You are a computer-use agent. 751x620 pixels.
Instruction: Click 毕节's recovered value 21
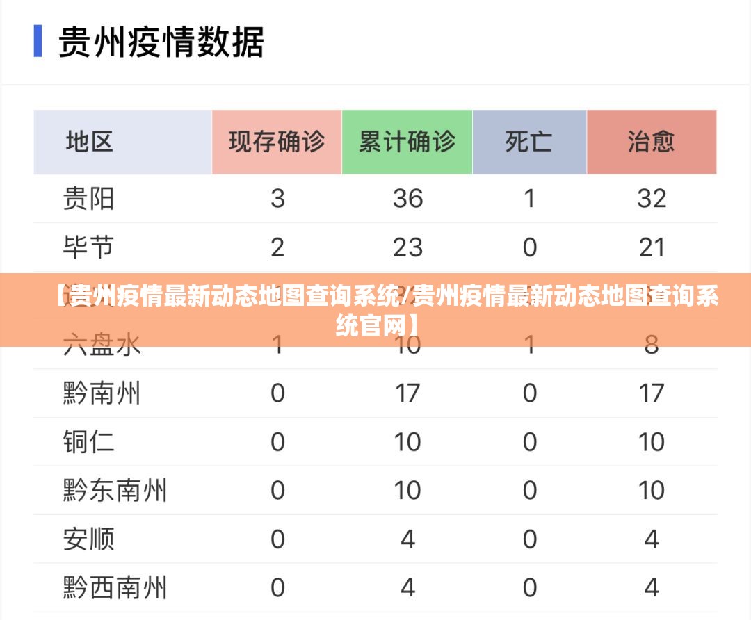pyautogui.click(x=652, y=247)
